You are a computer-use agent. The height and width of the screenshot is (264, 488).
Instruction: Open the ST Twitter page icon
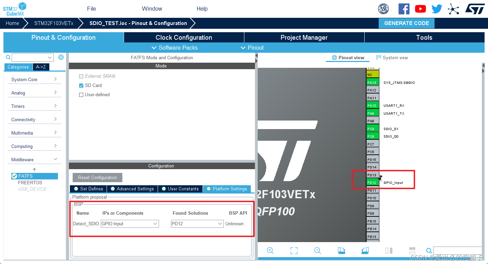coord(437,9)
